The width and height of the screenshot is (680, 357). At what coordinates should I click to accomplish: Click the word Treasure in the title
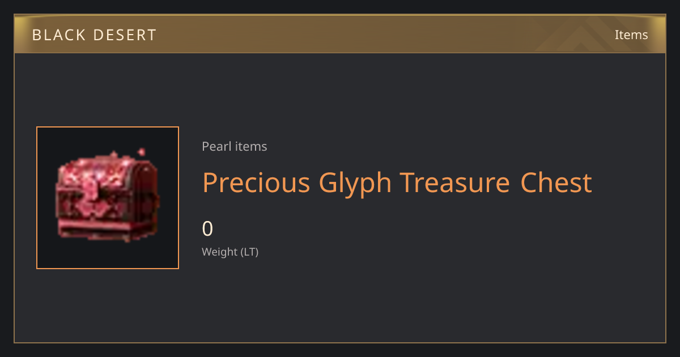(456, 183)
